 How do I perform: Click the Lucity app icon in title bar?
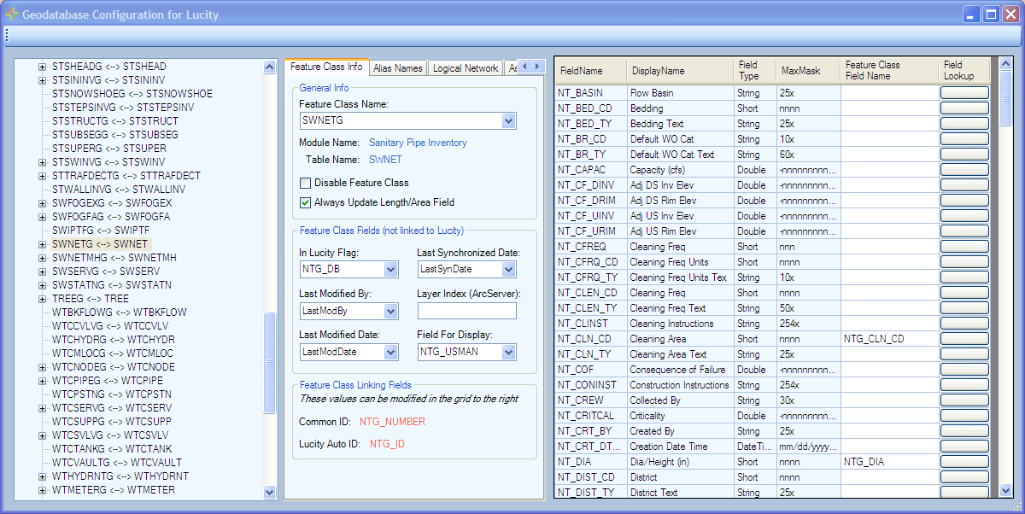[x=12, y=15]
